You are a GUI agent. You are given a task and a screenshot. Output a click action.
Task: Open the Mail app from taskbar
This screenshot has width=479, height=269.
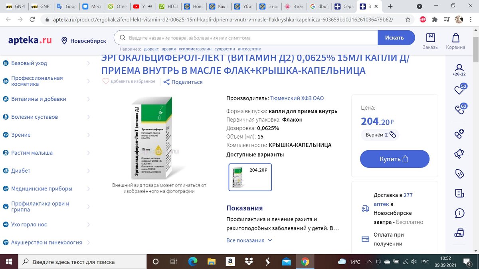click(286, 261)
